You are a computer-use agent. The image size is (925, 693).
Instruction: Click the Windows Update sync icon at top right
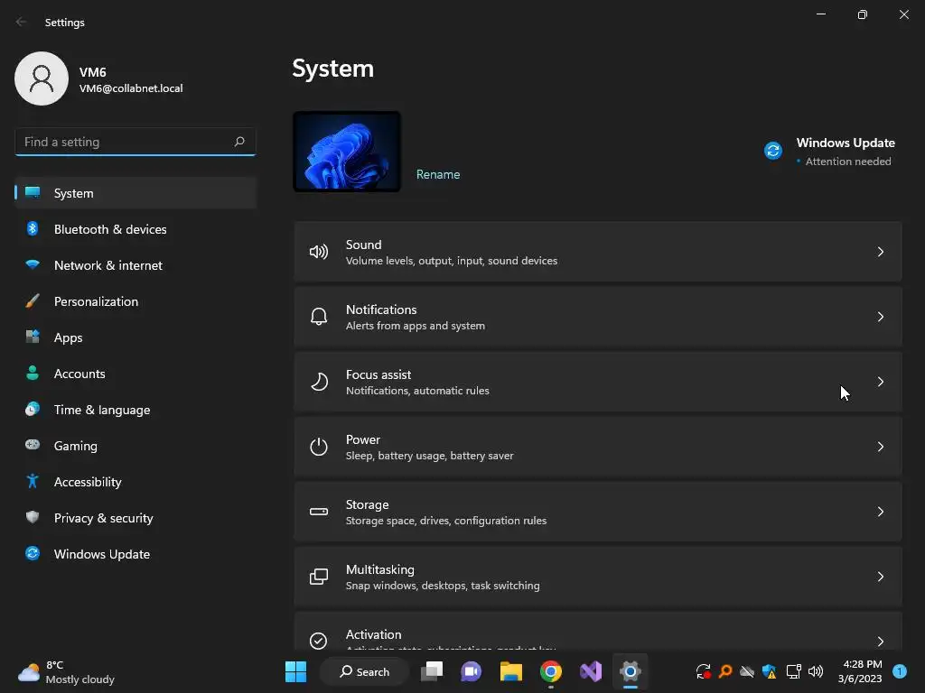point(773,151)
